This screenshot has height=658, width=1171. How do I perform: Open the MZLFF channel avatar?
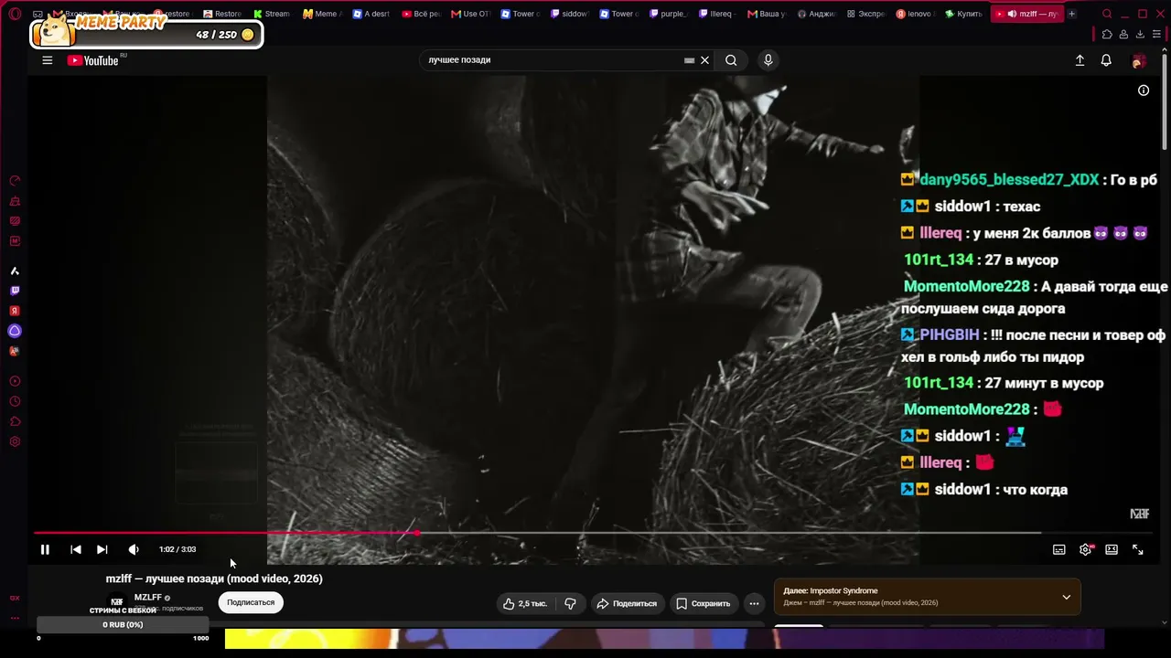click(116, 602)
